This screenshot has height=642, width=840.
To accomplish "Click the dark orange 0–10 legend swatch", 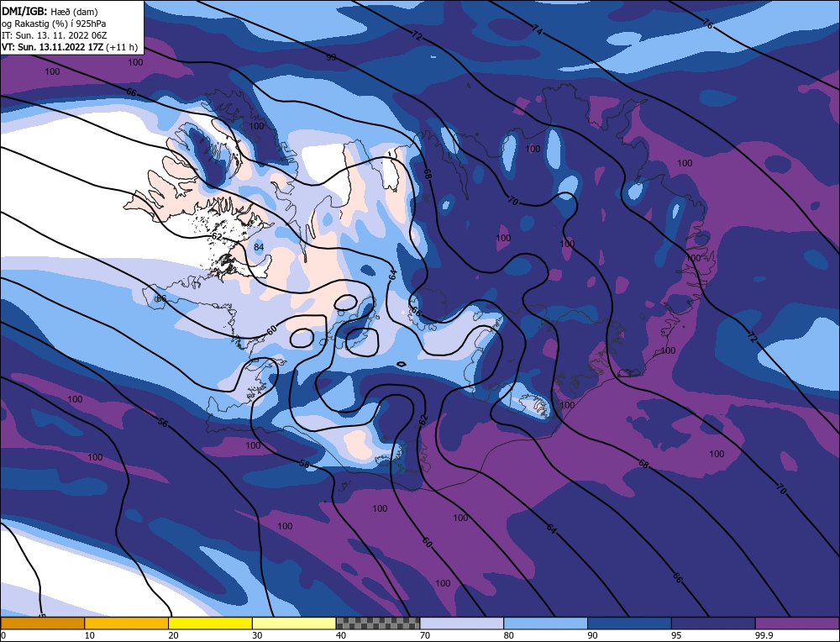I will click(42, 624).
